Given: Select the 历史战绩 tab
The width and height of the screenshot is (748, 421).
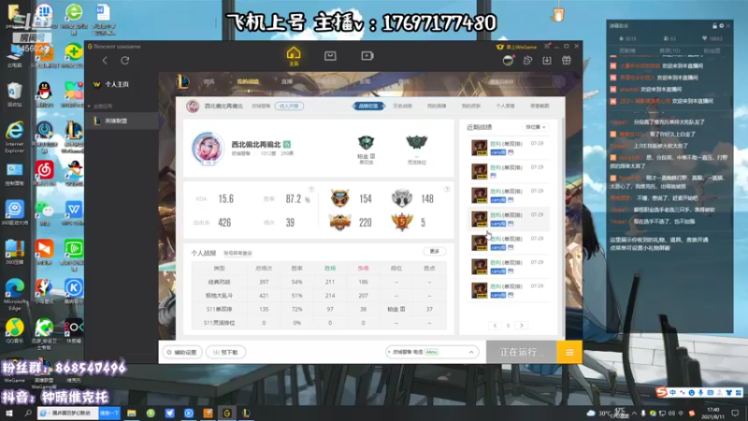Looking at the screenshot, I should pyautogui.click(x=402, y=106).
